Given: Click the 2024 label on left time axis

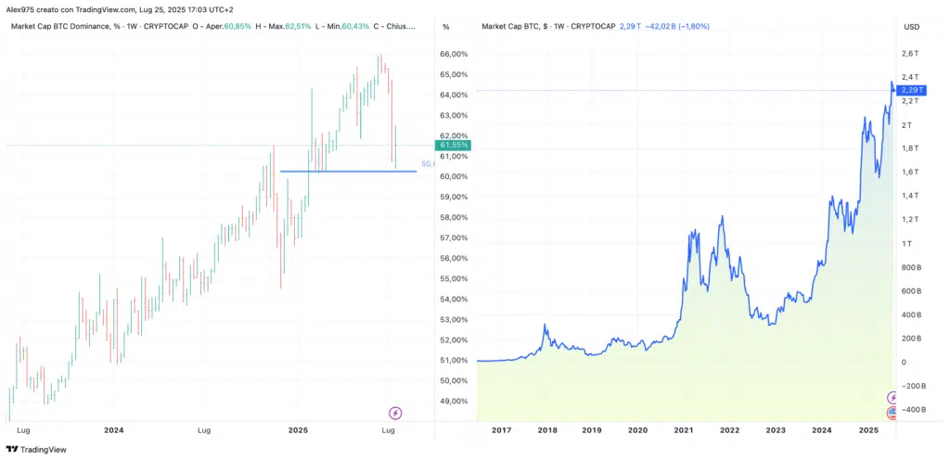Looking at the screenshot, I should click(x=114, y=430).
